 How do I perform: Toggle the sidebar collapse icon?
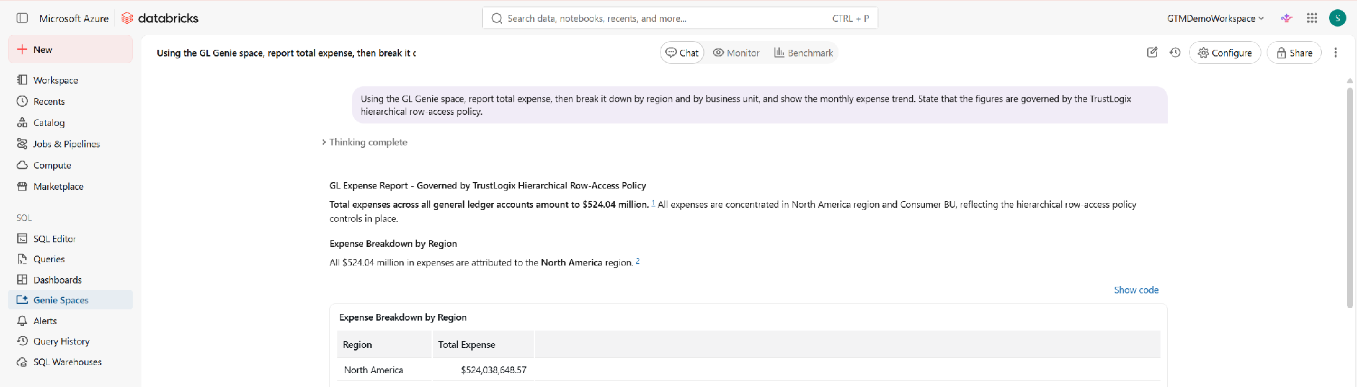pyautogui.click(x=22, y=18)
